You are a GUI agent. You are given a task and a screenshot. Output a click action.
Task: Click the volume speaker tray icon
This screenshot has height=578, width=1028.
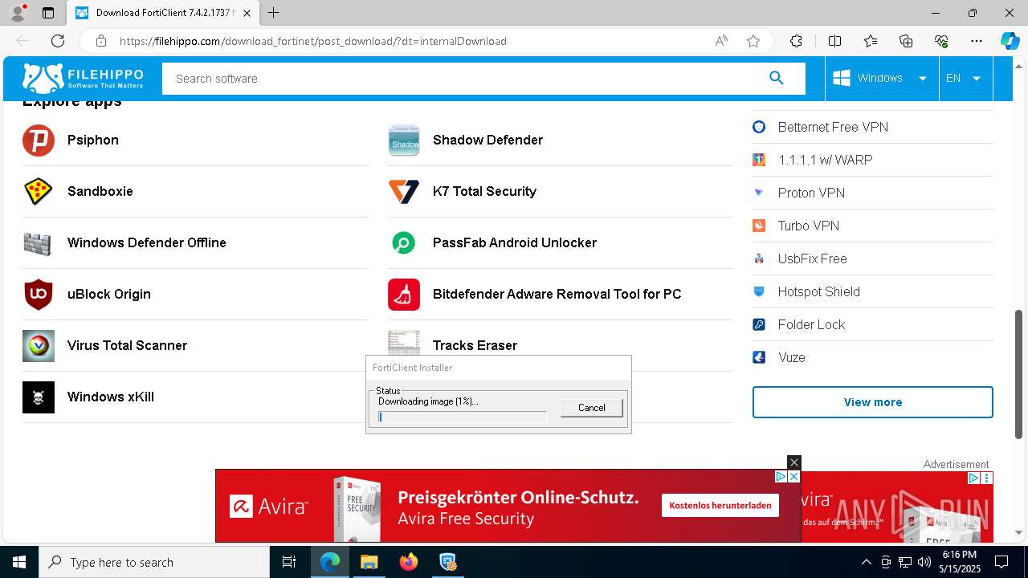pyautogui.click(x=924, y=562)
